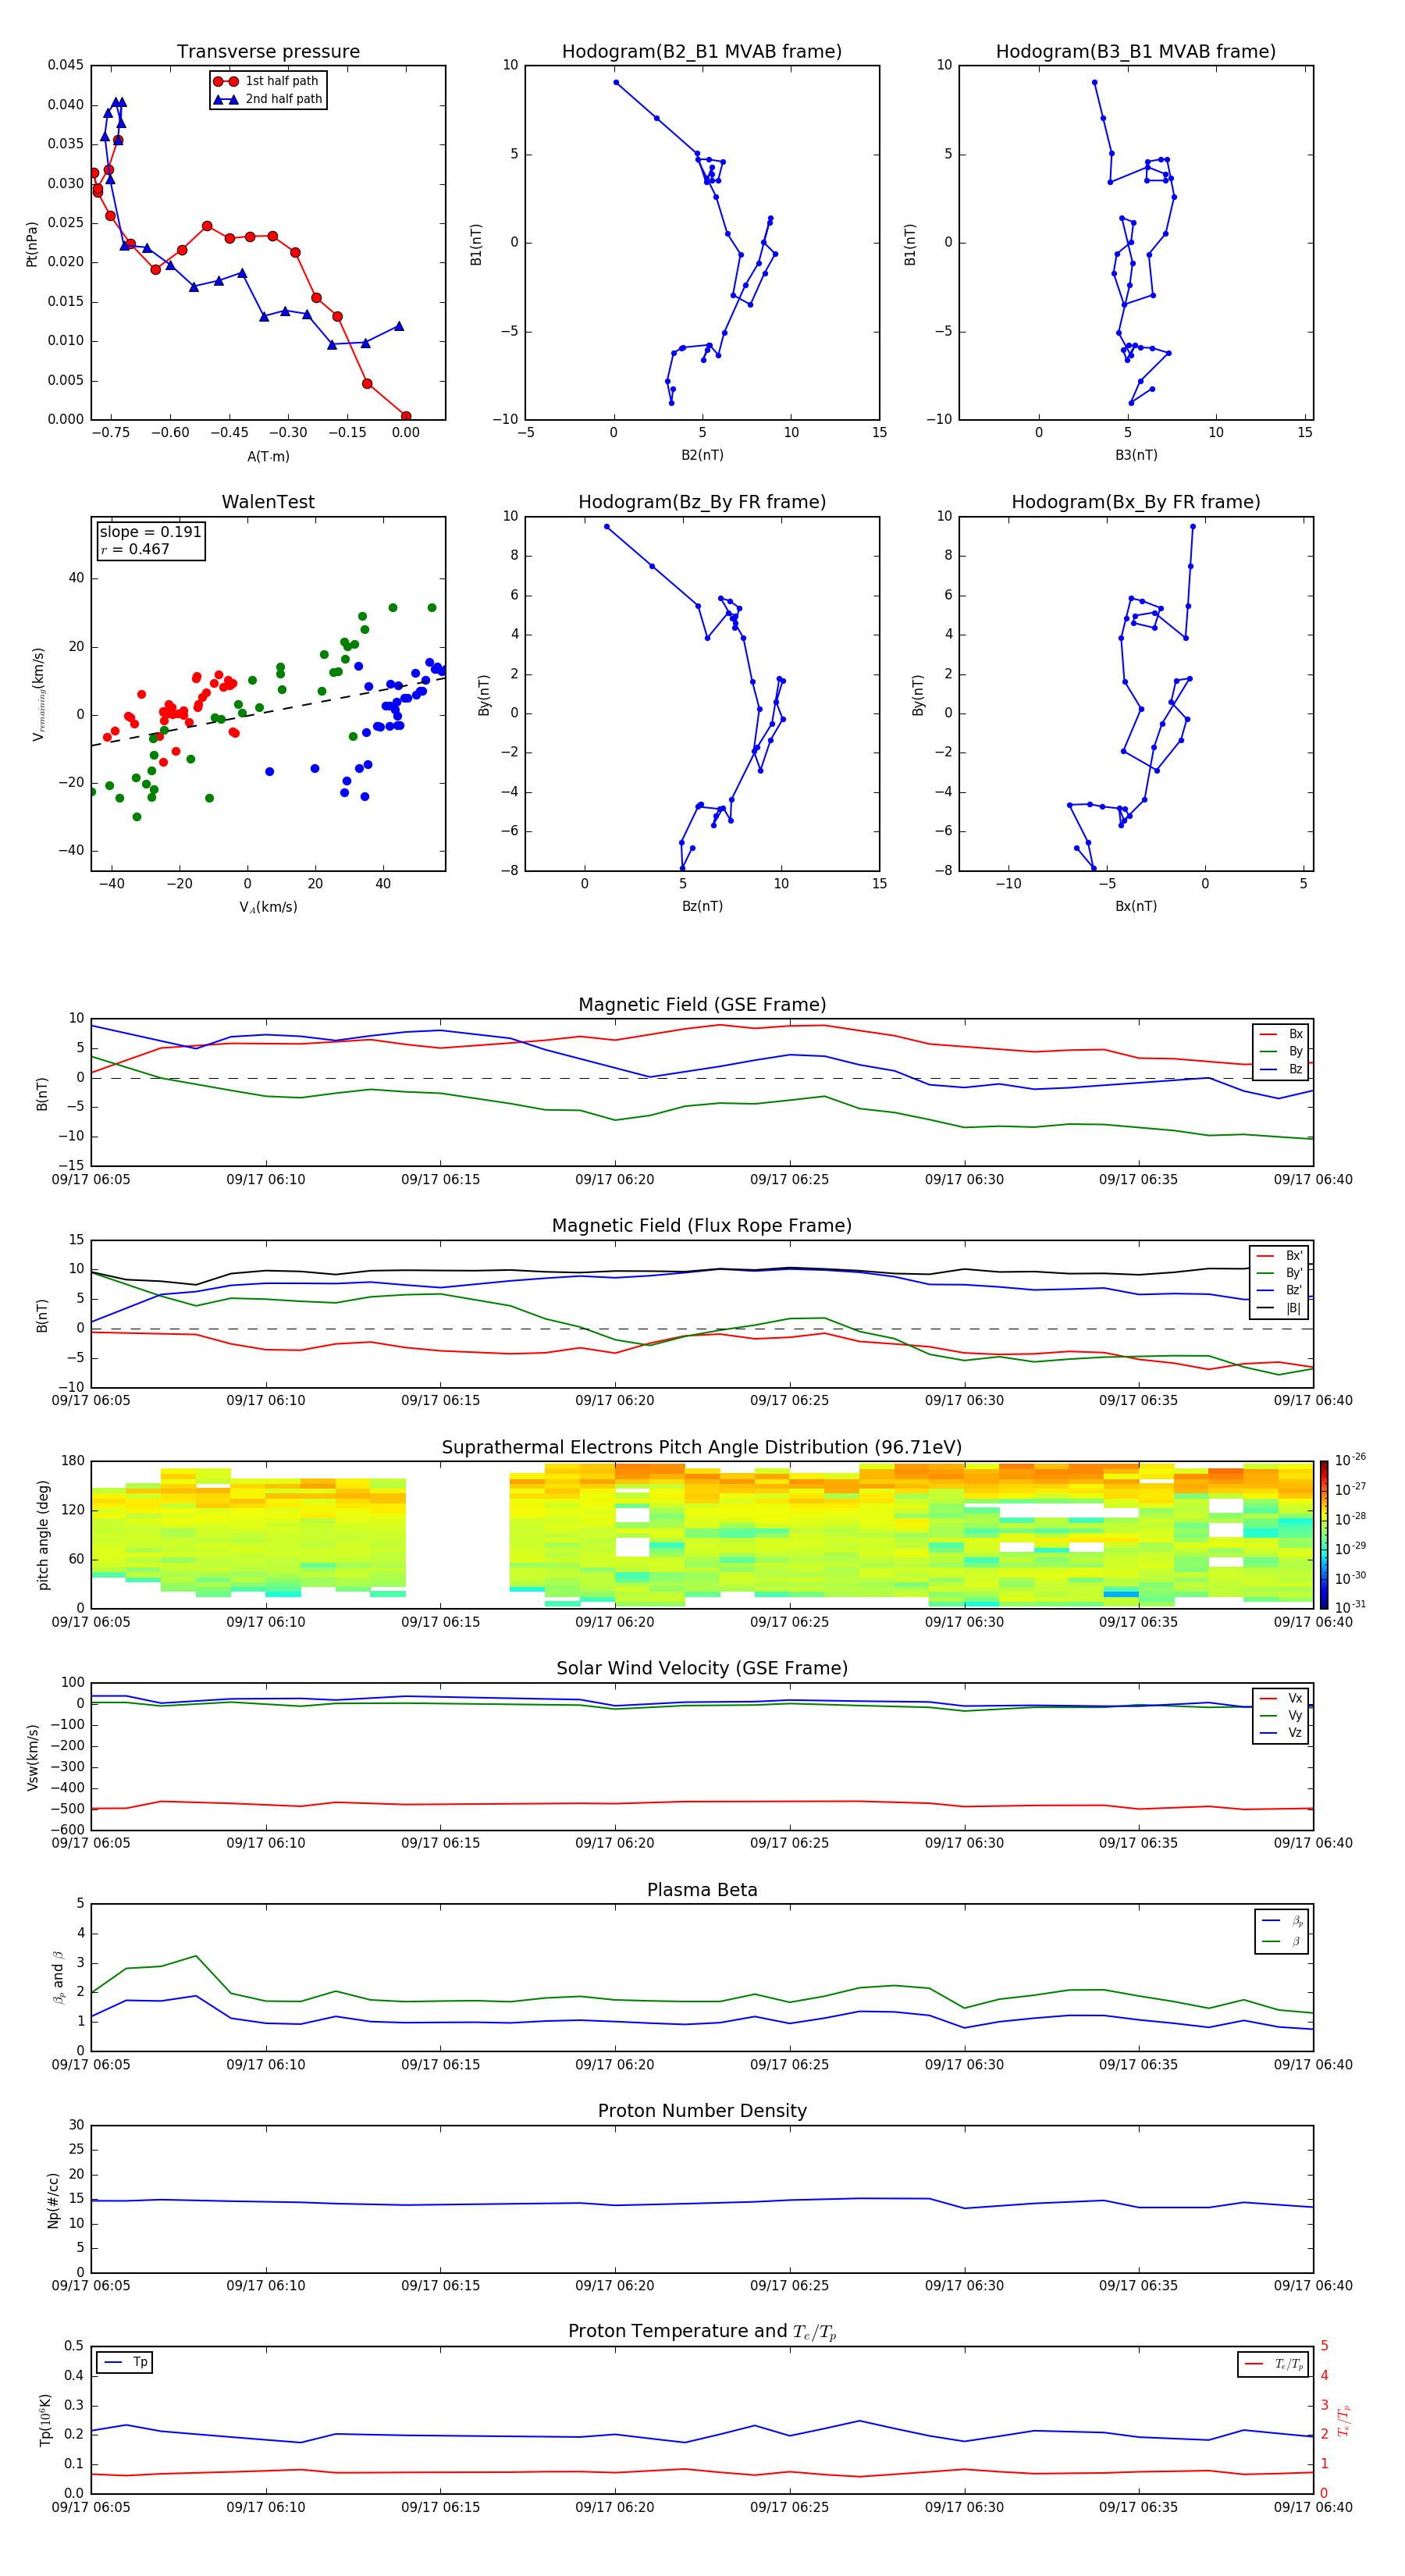
Task: Click the Hodogram(Bx_By FR frame) title
Action: click(1136, 502)
